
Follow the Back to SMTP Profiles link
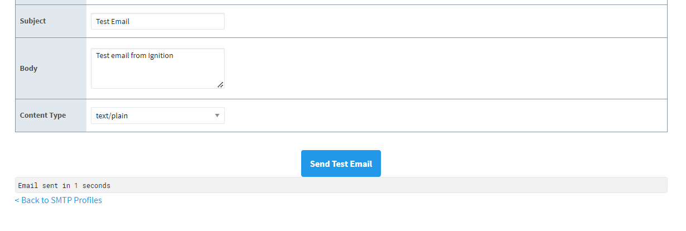[59, 200]
